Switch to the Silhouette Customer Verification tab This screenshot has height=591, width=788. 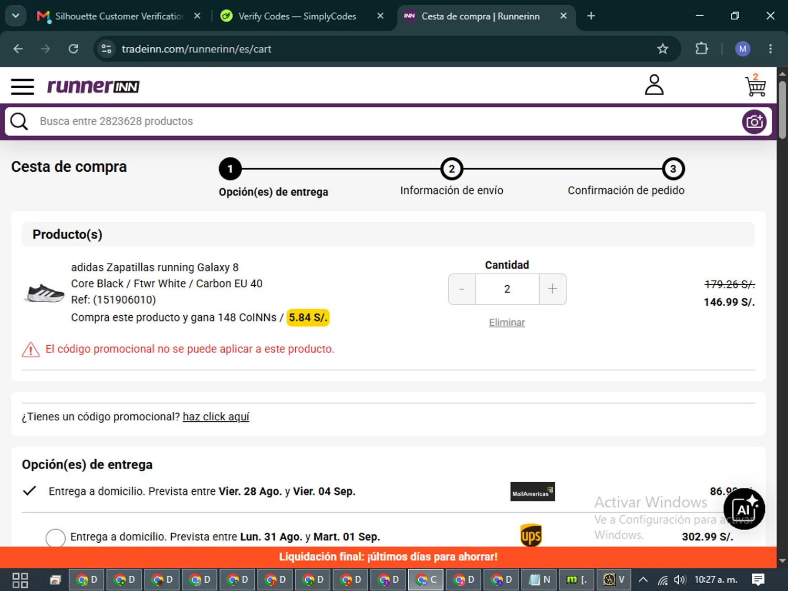click(x=119, y=16)
